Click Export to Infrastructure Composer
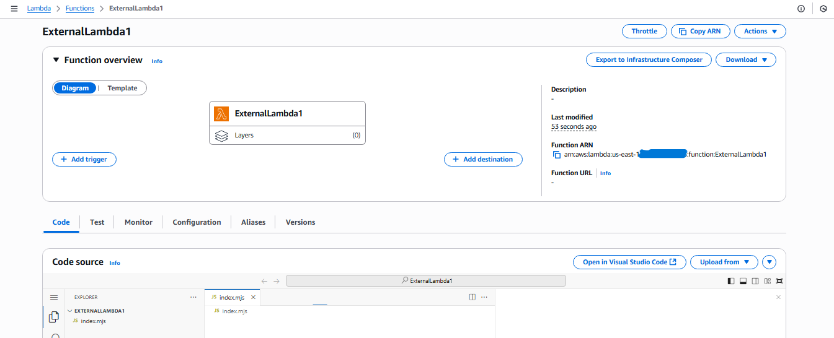 pos(649,59)
